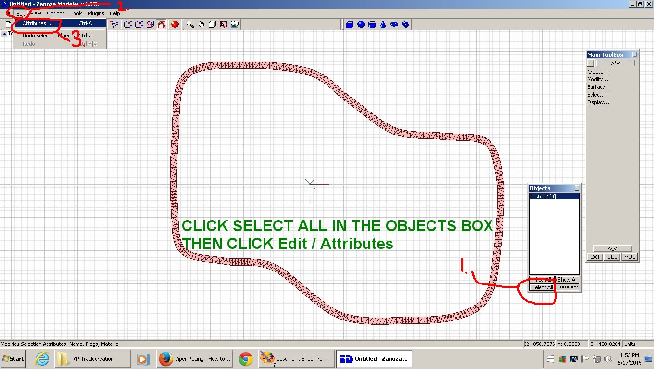Open the Options menu

[x=56, y=13]
